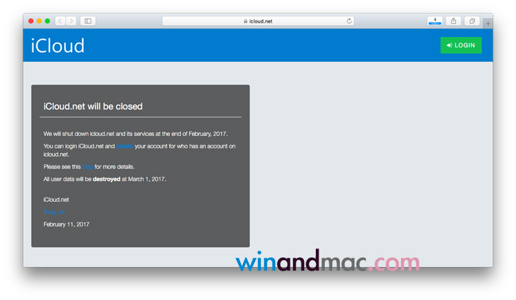Click the bold "destroyed" word in the notice

tap(107, 179)
